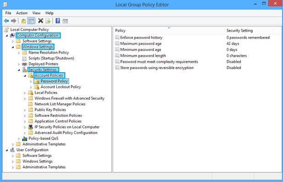283x182 pixels.
Task: Open the View menu
Action: coord(36,13)
